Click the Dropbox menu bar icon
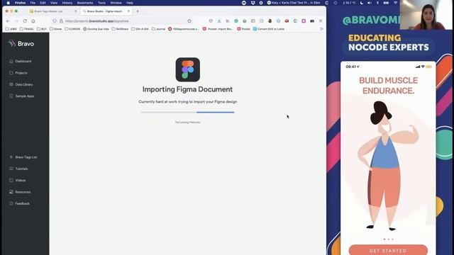This screenshot has width=454, height=255. (x=253, y=3)
